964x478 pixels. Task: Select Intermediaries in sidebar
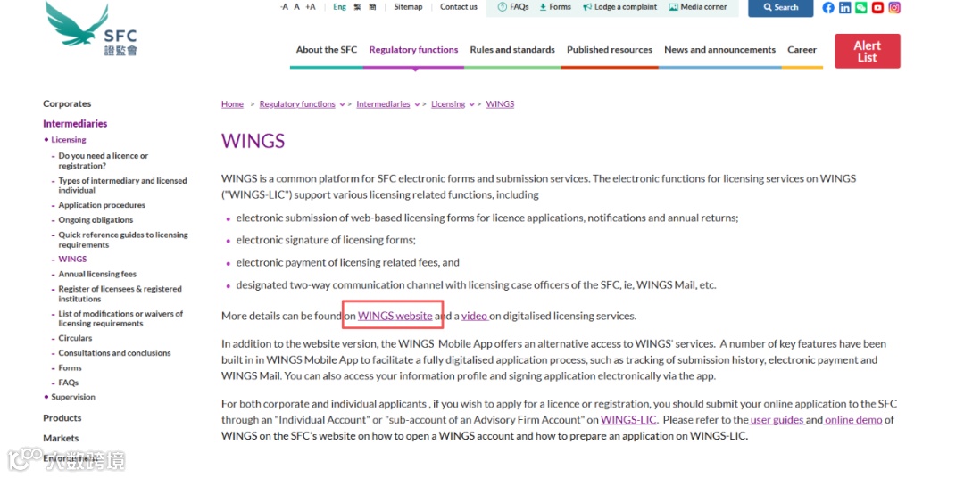click(75, 123)
